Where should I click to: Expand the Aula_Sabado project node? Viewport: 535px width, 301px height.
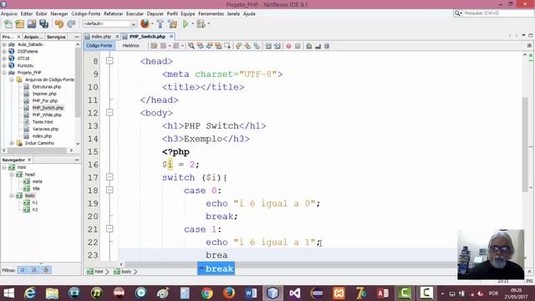pos(4,44)
